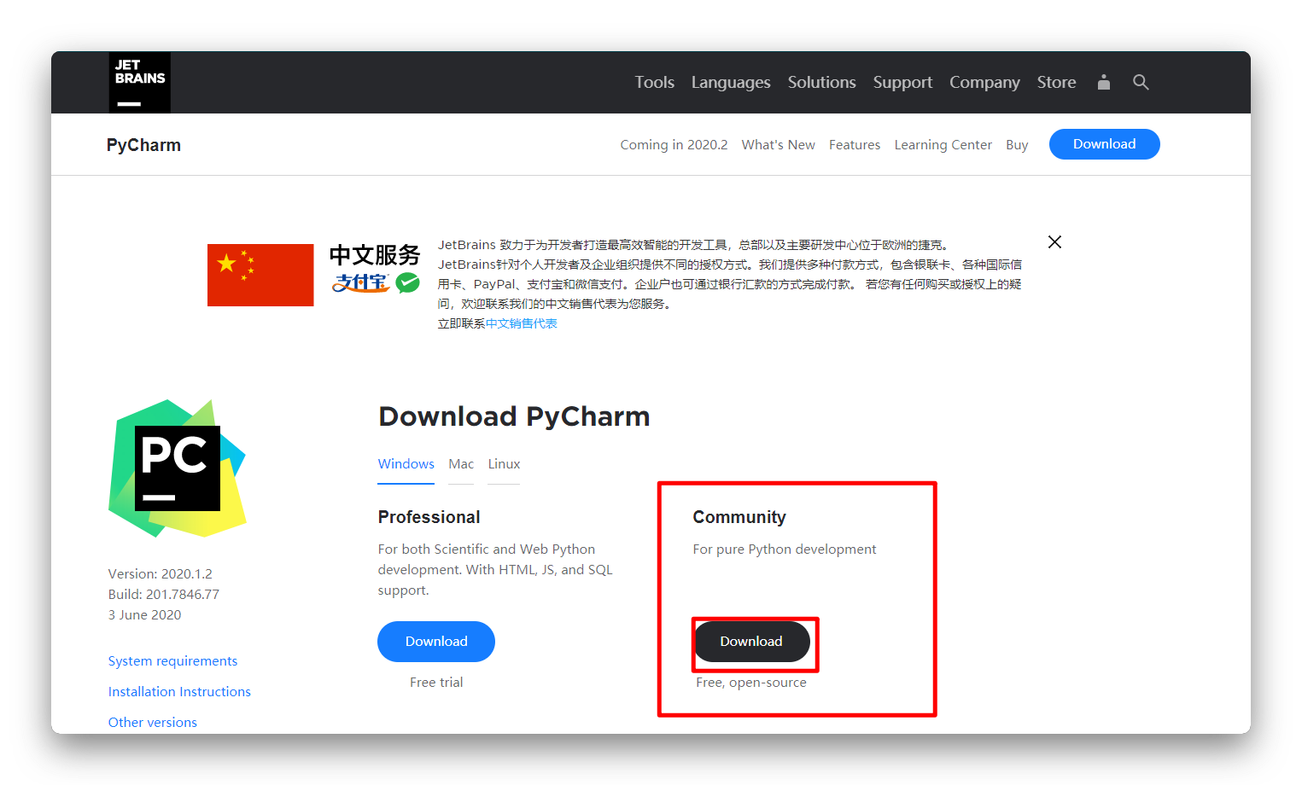The image size is (1302, 785).
Task: Open the Languages menu
Action: point(731,83)
